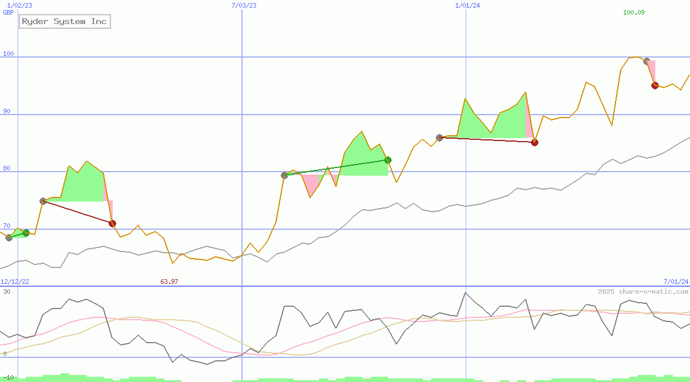Viewport: 690px width, 382px height.
Task: Click the gray marker at the 100 price peak
Action: point(647,61)
